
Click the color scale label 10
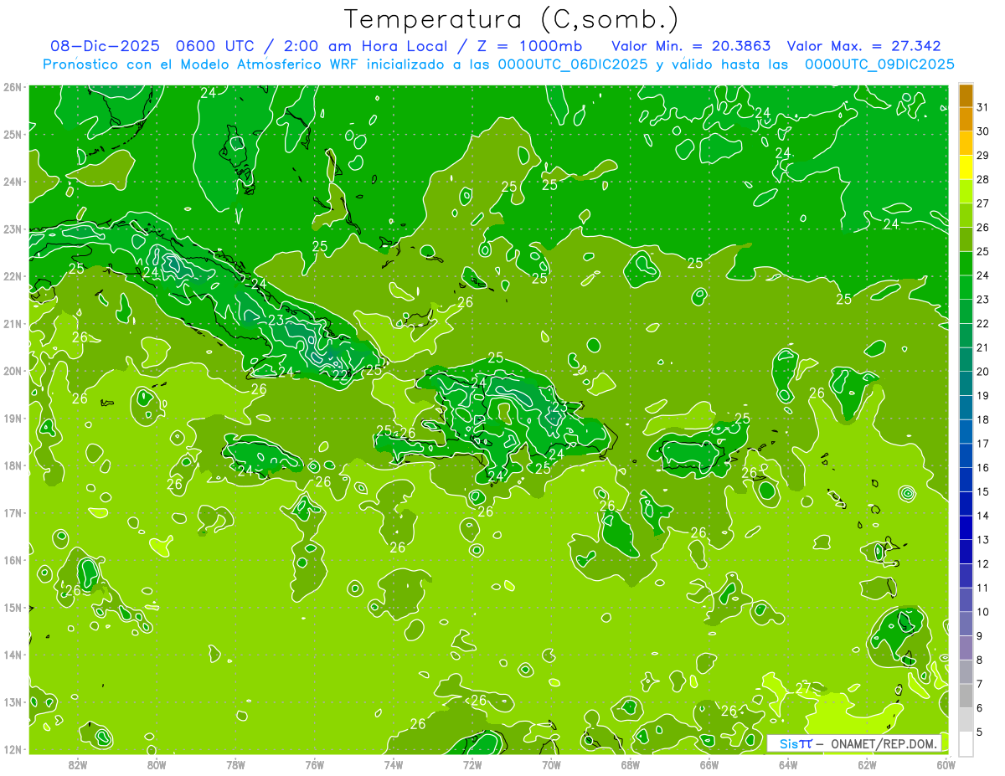982,612
